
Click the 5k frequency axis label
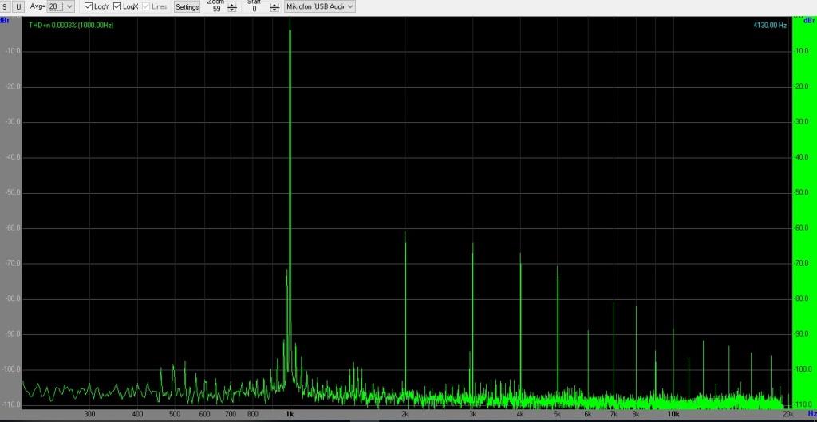click(x=557, y=414)
